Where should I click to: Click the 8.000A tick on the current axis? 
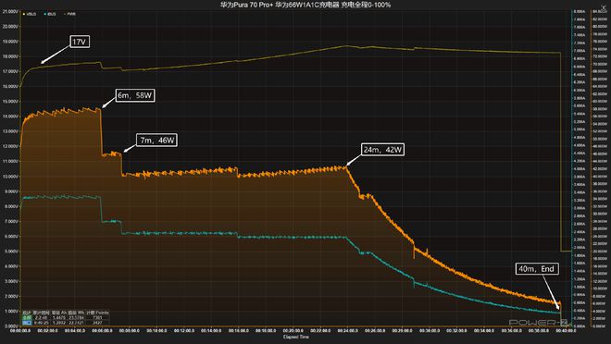point(580,12)
